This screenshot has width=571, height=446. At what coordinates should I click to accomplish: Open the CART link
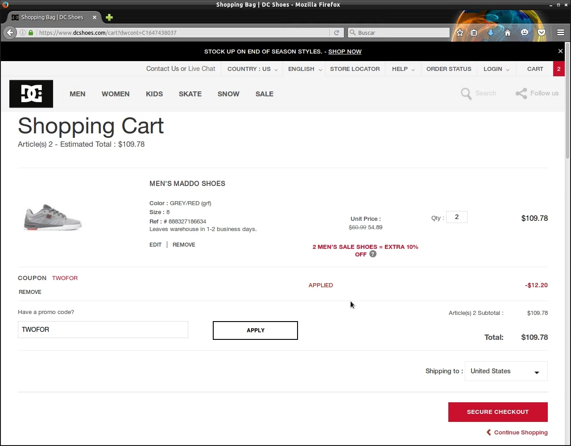pos(535,69)
